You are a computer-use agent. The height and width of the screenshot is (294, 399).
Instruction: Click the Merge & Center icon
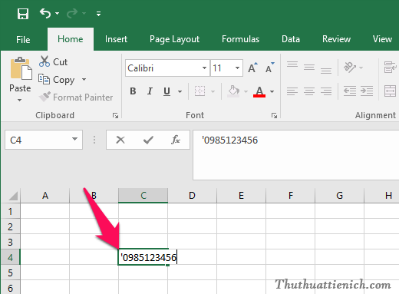click(391, 91)
